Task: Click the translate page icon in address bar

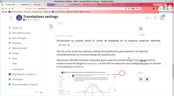Action: [129, 8]
